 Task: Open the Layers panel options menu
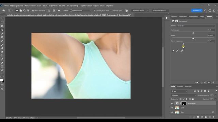click(217, 86)
